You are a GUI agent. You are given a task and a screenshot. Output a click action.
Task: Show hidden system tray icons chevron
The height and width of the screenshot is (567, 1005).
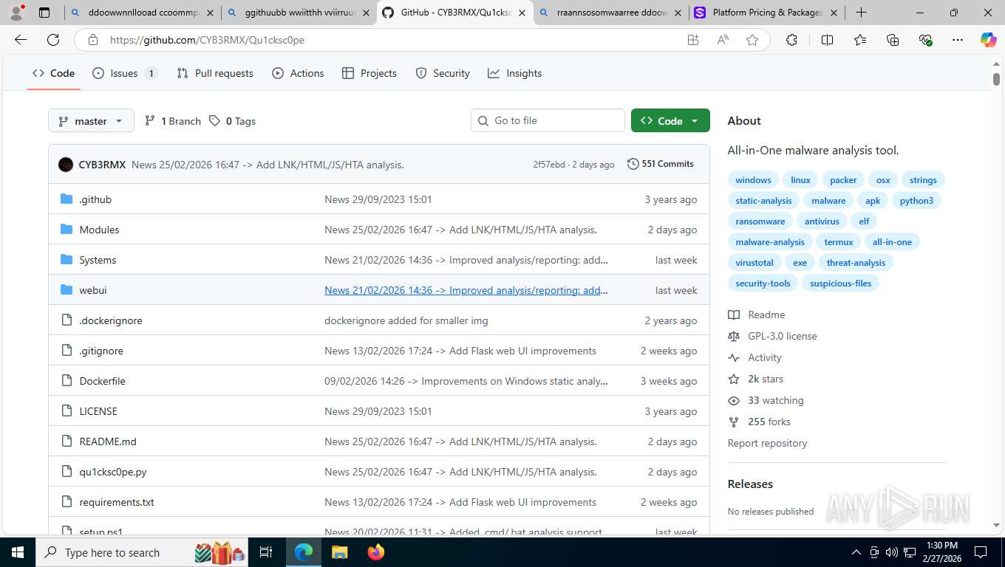pyautogui.click(x=856, y=552)
